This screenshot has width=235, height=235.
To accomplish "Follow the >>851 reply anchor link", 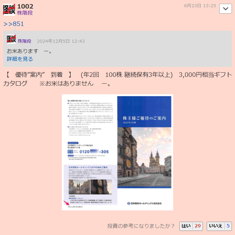I will pos(14,24).
